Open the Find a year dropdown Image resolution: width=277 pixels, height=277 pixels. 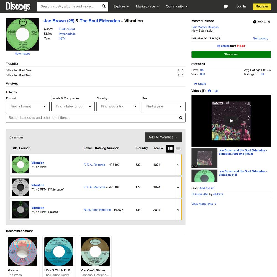(x=164, y=106)
